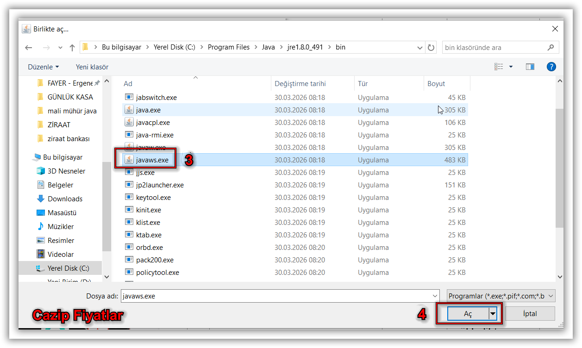Select the java.exe file icon
The height and width of the screenshot is (348, 582).
click(x=129, y=110)
